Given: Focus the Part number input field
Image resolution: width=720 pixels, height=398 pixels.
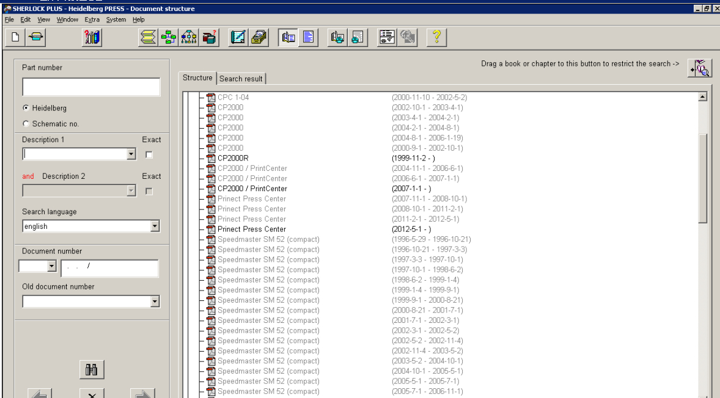Looking at the screenshot, I should [92, 87].
